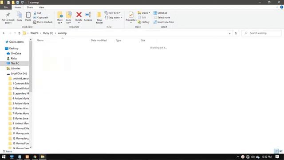The width and height of the screenshot is (284, 160).
Task: Select OneDrive in navigation pane
Action: (x=14, y=53)
